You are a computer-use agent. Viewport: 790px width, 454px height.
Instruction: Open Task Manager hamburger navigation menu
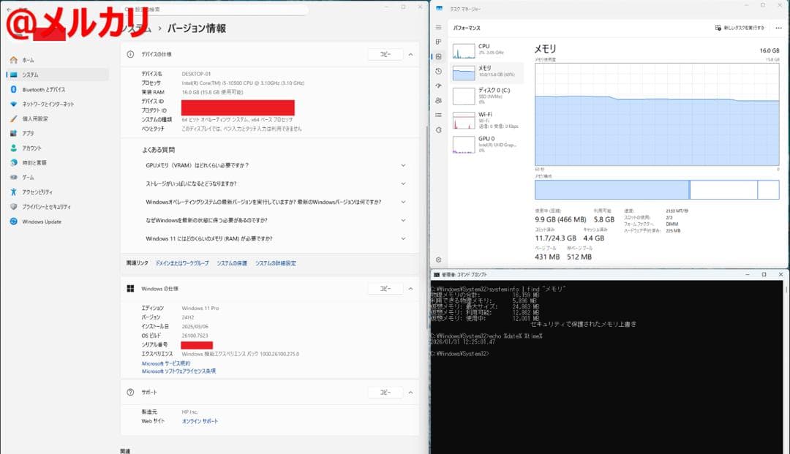(x=438, y=28)
